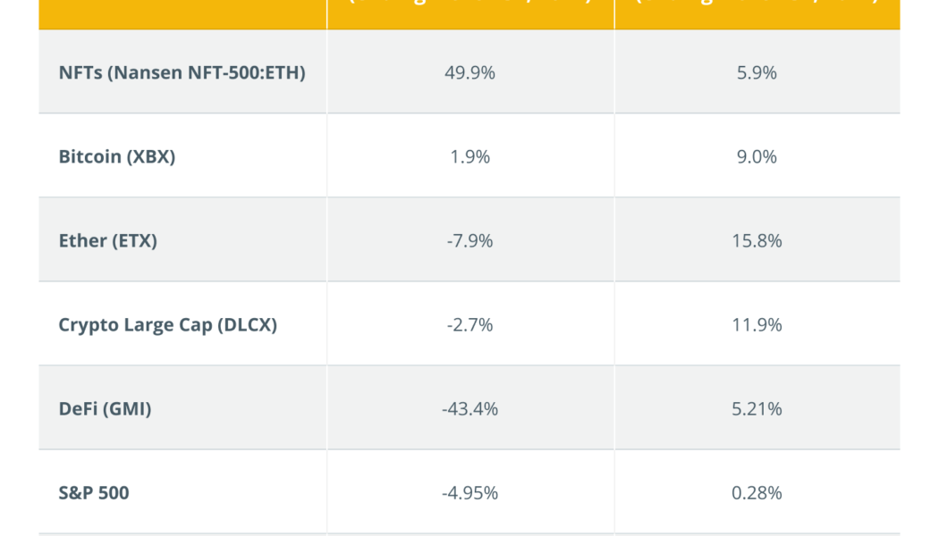The height and width of the screenshot is (536, 939).
Task: Click the yellow header above the 49.9% column
Action: [x=469, y=13]
